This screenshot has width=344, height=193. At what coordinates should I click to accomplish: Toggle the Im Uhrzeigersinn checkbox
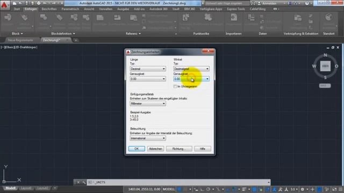point(175,86)
